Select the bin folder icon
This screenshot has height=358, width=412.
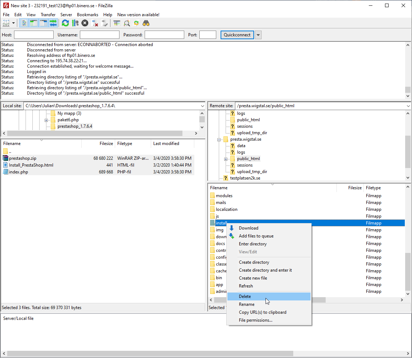213,278
